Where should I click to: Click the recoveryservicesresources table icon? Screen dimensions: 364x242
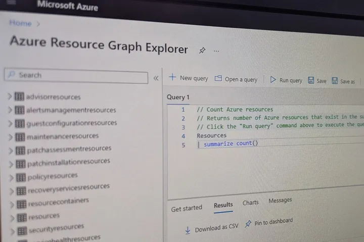21,191
